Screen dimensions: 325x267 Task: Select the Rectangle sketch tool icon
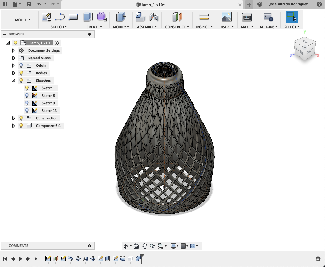point(73,17)
